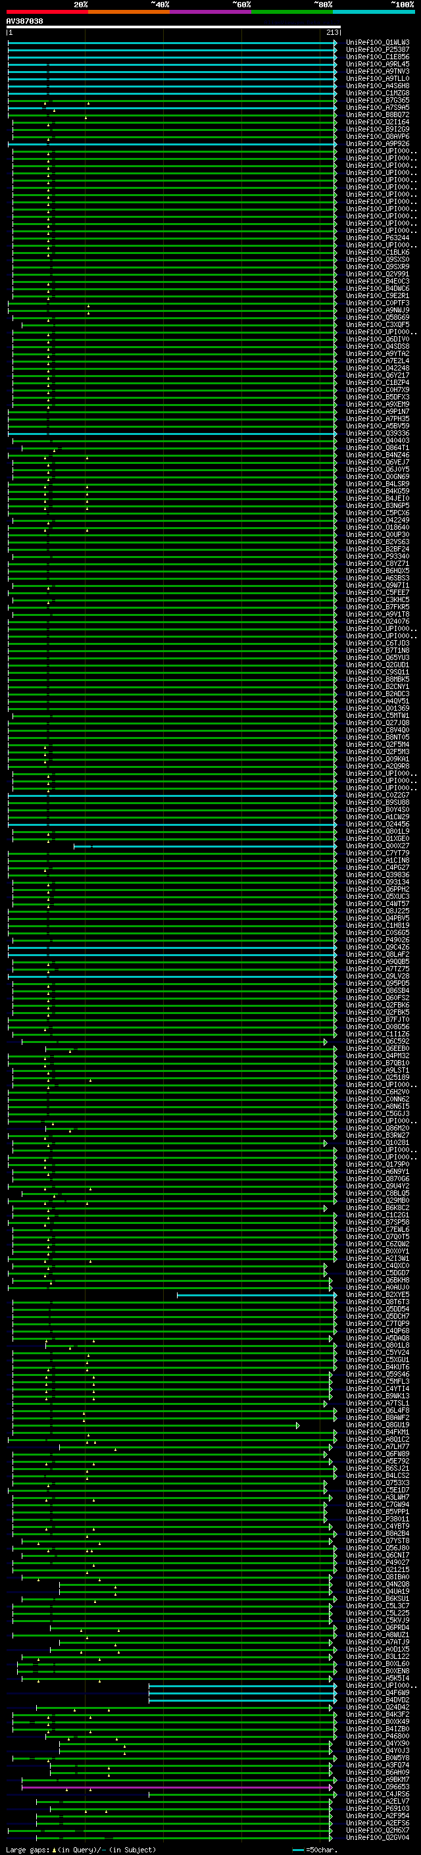This screenshot has height=1855, width=421.
Task: Select UniRef100_Q2I164 in the hit list
Action: click(377, 122)
